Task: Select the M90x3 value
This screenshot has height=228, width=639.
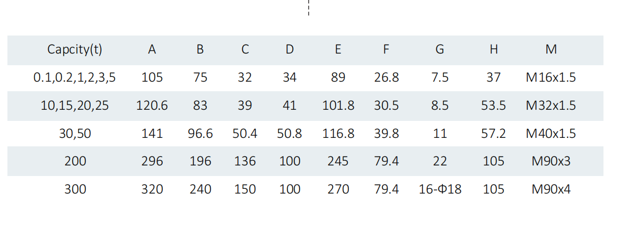Action: point(550,161)
